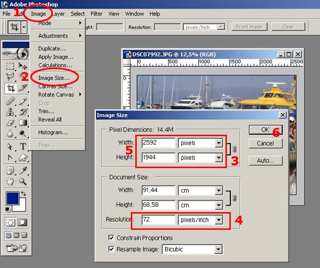Expand the Mode submenu

pyautogui.click(x=57, y=23)
